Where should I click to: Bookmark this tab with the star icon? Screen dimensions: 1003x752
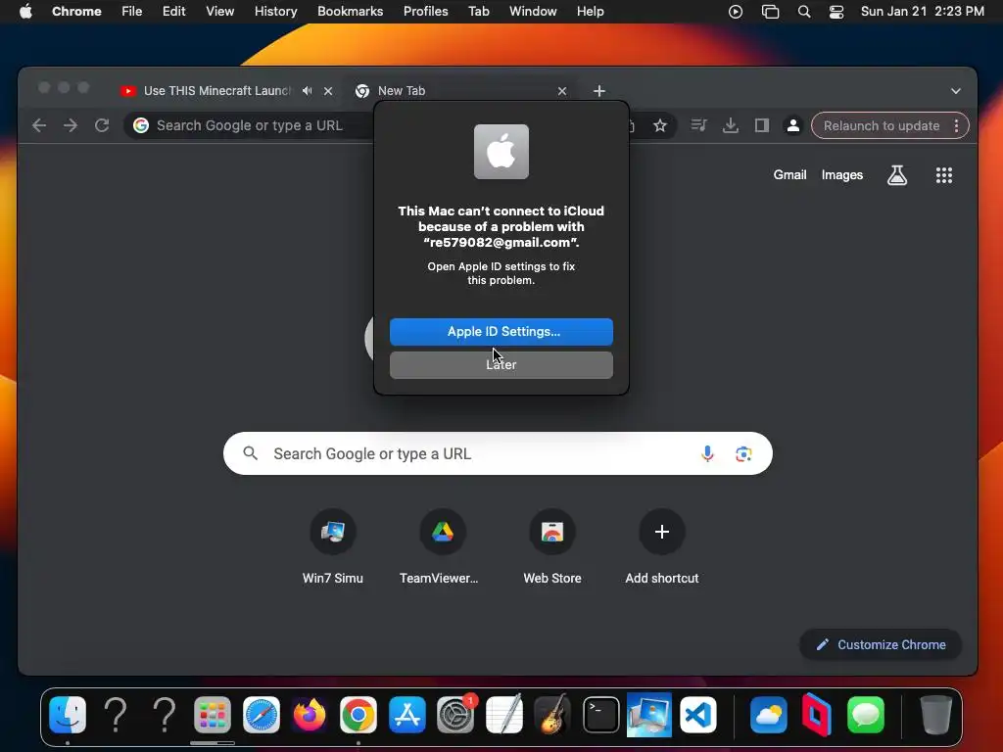(659, 125)
